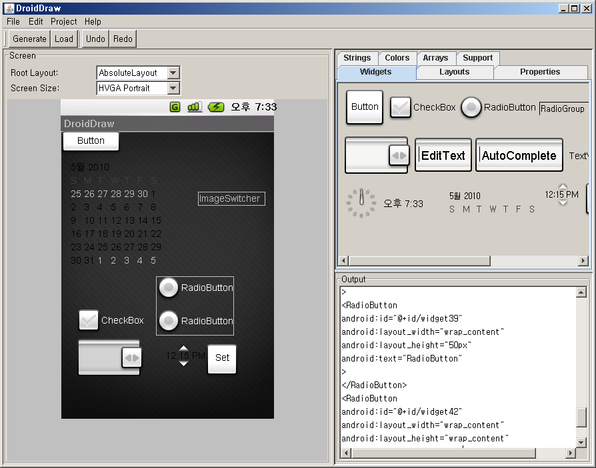Click the signal strength icon in status bar

pyautogui.click(x=195, y=107)
